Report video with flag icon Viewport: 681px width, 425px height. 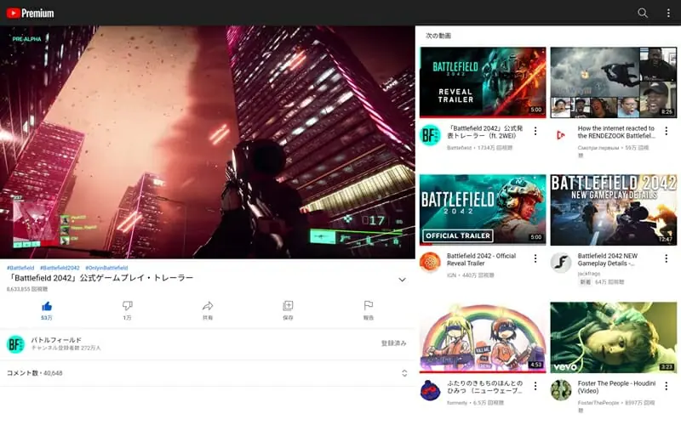tap(369, 306)
